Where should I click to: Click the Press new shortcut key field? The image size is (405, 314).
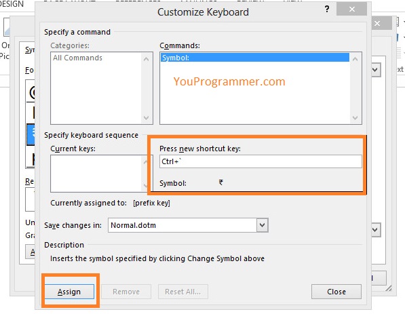pos(261,161)
